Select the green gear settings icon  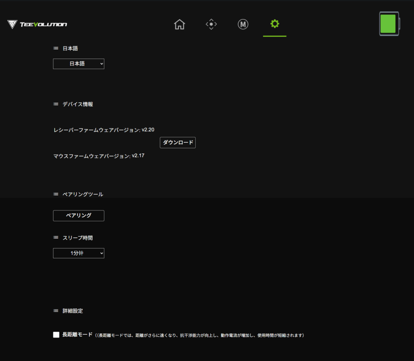click(275, 24)
